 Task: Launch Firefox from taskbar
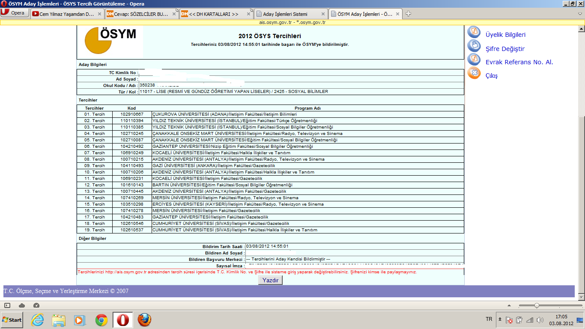pyautogui.click(x=144, y=320)
